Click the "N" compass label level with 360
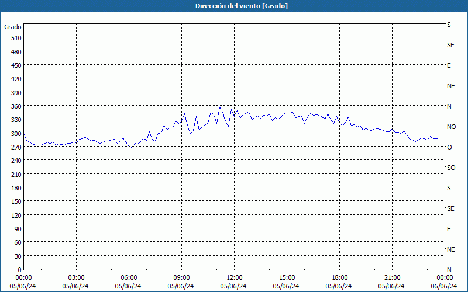Viewport: 468px width, 292px height. [449, 106]
